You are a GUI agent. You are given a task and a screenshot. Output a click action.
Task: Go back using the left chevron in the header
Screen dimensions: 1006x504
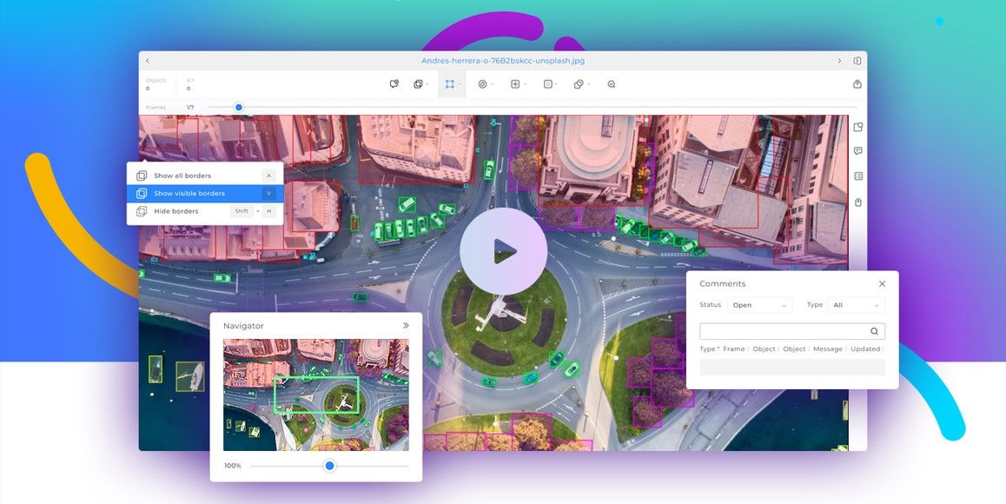tap(147, 60)
